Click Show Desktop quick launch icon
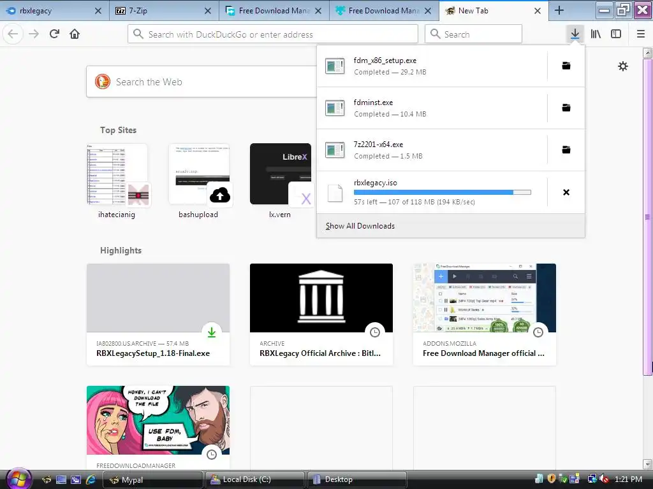Image resolution: width=653 pixels, height=489 pixels. pos(61,480)
